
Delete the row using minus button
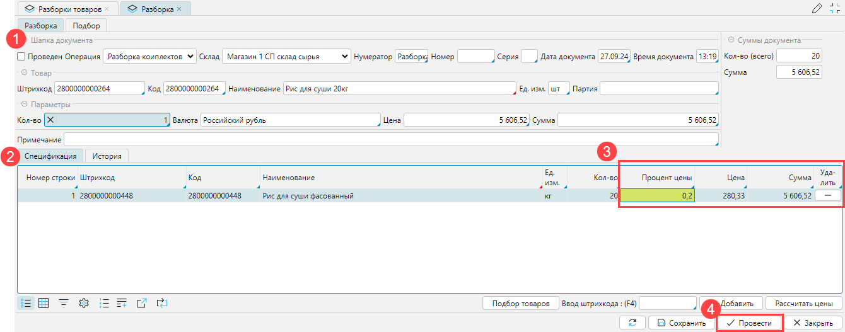[x=827, y=196]
